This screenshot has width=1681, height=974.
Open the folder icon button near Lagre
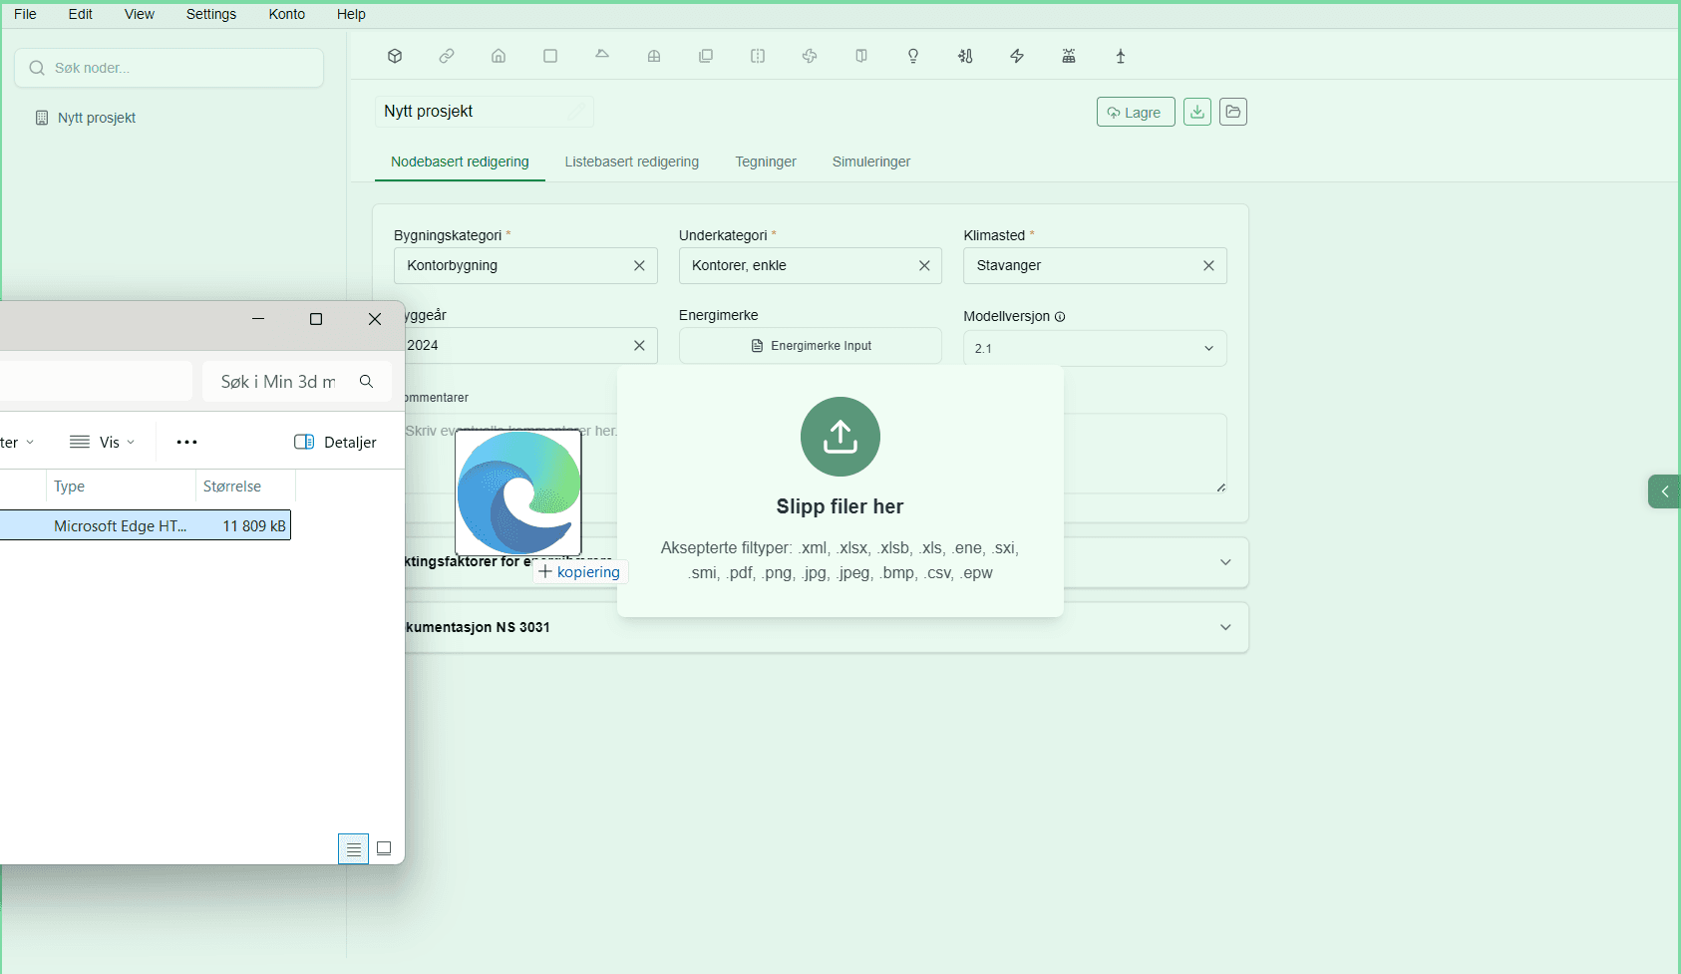point(1233,112)
